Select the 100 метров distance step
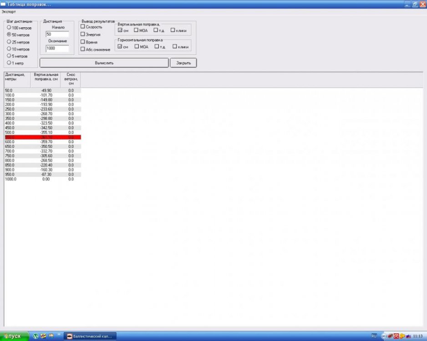The width and height of the screenshot is (427, 341). pyautogui.click(x=9, y=27)
